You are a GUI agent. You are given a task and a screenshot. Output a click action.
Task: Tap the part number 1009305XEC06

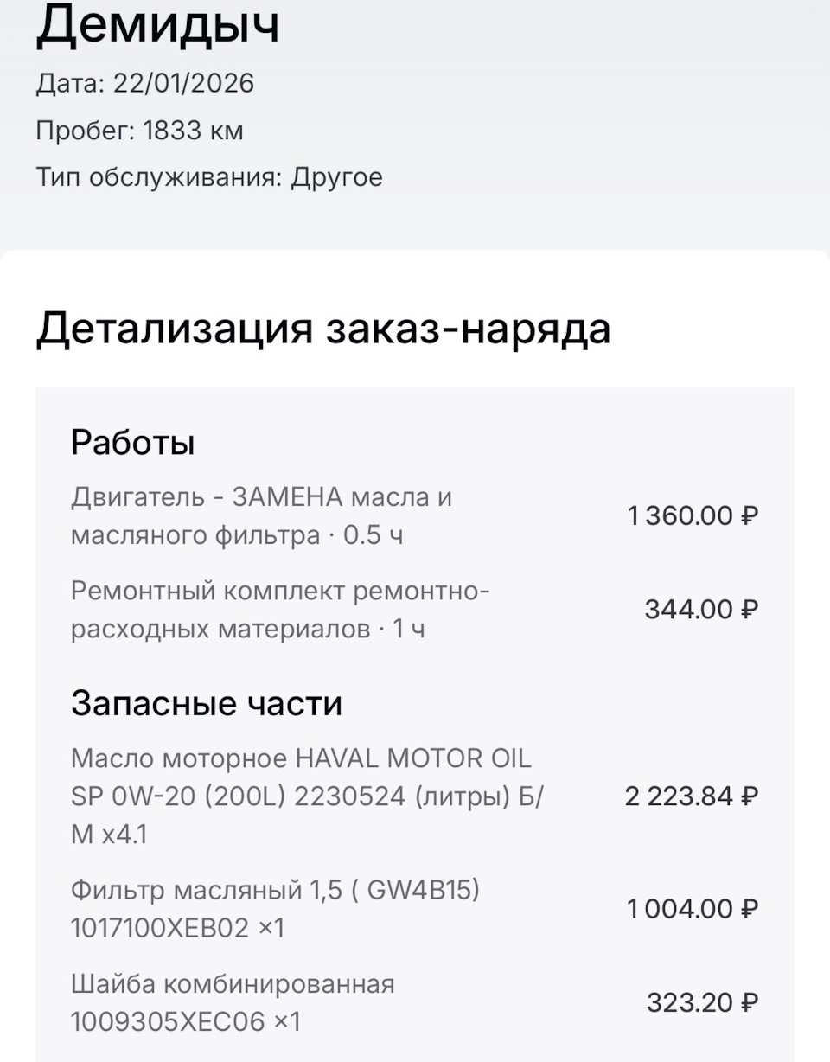(168, 1022)
